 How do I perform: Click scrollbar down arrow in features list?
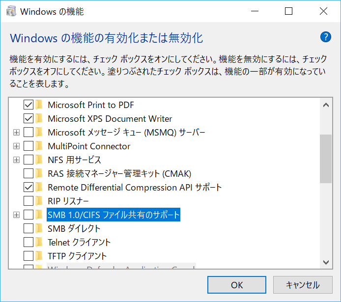coord(326,262)
